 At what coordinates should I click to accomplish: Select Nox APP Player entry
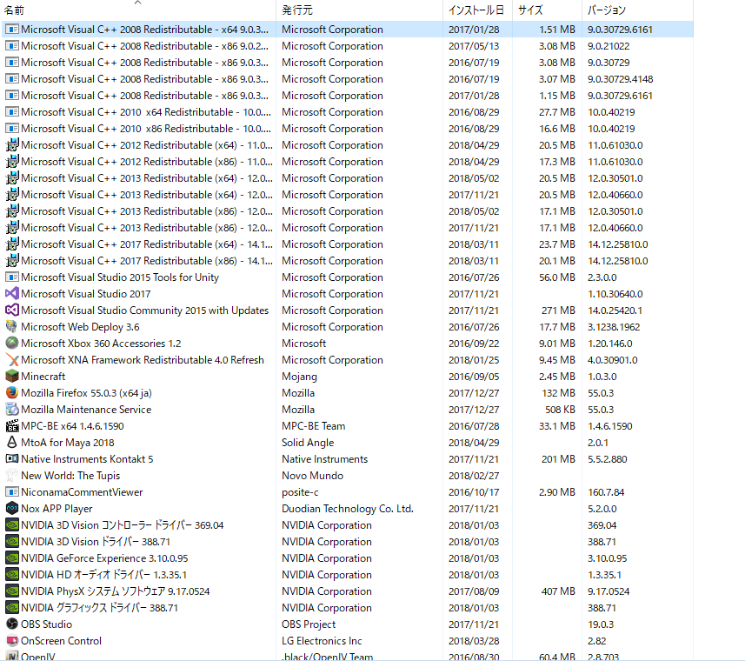pyautogui.click(x=57, y=509)
